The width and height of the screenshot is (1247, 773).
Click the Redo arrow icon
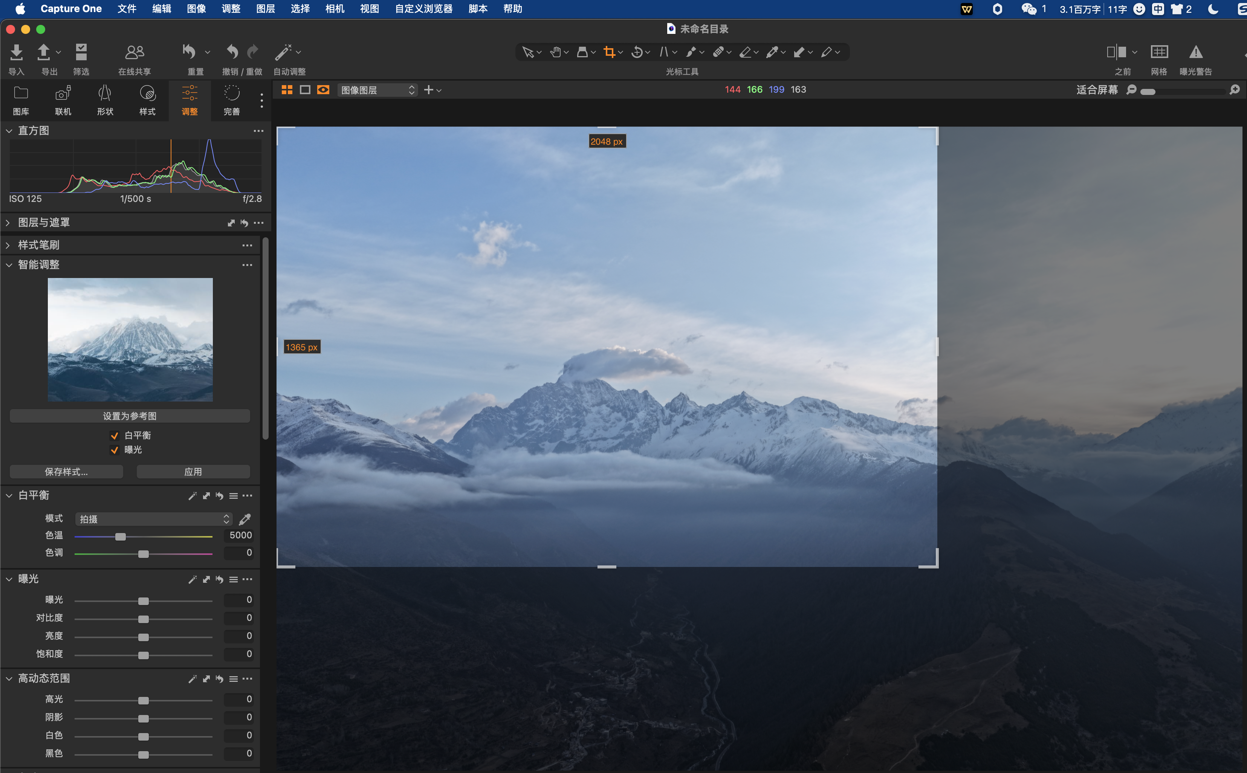point(252,52)
